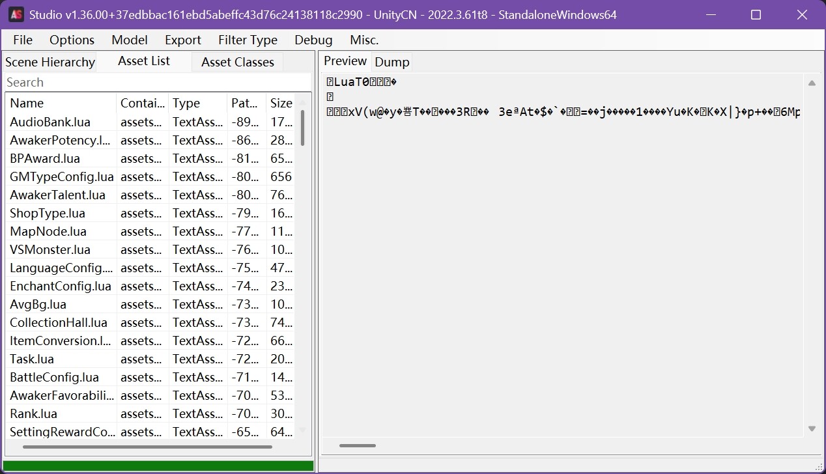Expand the Filter Type menu
Screen dimensions: 826x474
point(248,40)
